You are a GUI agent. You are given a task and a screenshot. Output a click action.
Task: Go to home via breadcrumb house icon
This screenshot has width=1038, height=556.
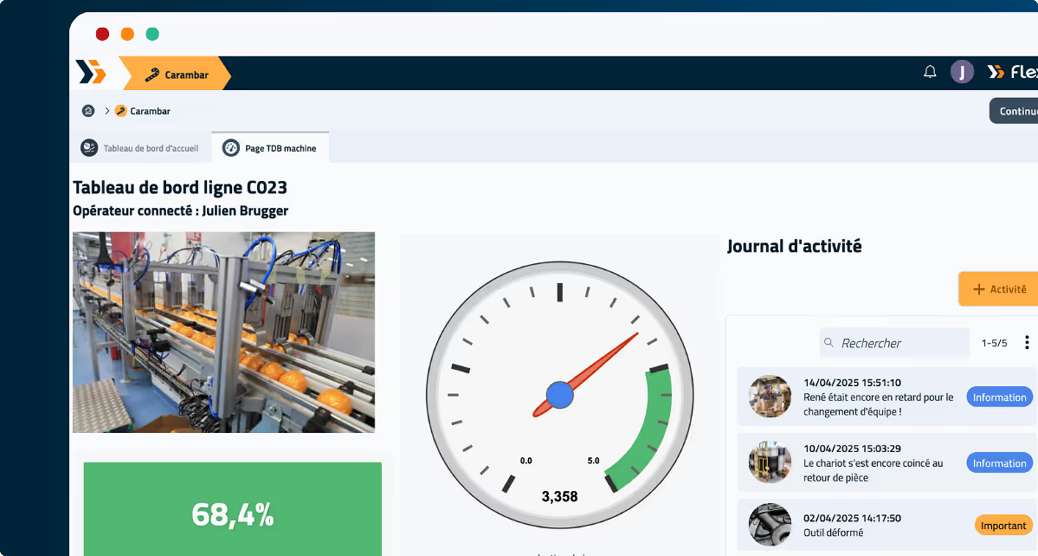(x=88, y=111)
